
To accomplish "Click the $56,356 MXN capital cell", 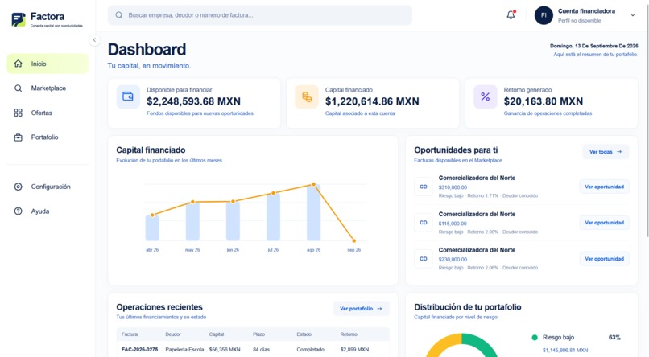I will coord(225,350).
